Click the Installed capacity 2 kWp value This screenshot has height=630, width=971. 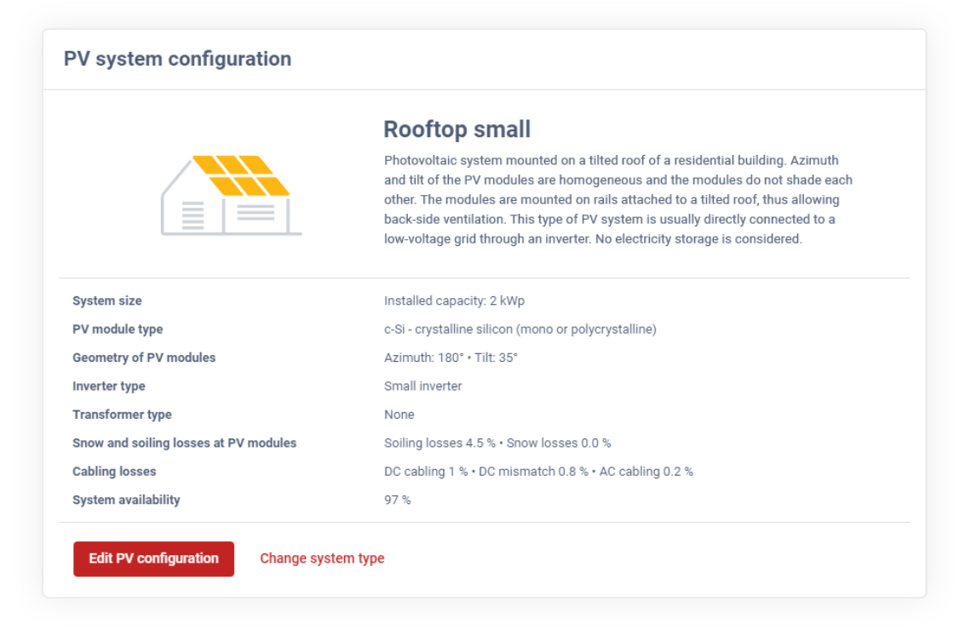pyautogui.click(x=454, y=301)
